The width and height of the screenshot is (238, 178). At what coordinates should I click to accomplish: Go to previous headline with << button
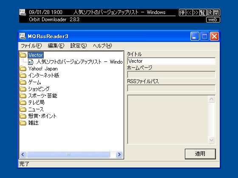[x=189, y=12]
